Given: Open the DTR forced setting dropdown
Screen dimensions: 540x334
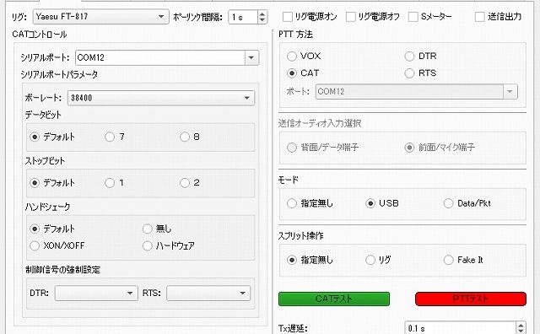Looking at the screenshot, I should coord(96,293).
